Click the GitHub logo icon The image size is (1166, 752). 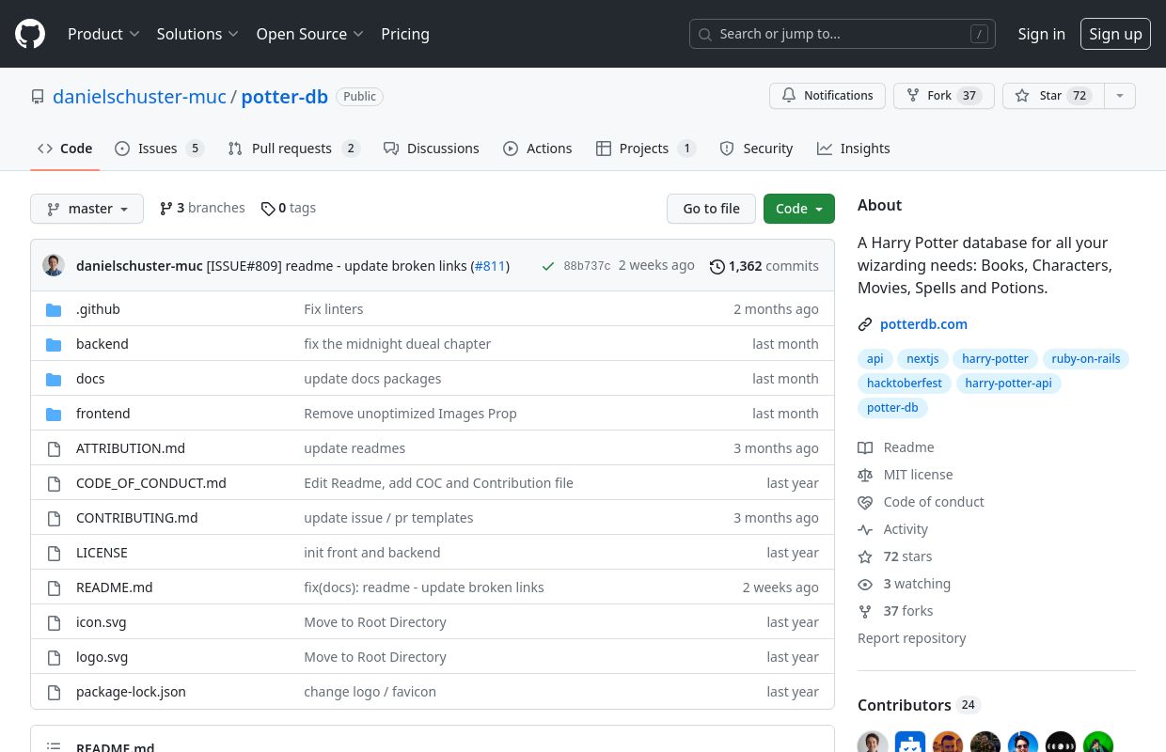click(30, 34)
